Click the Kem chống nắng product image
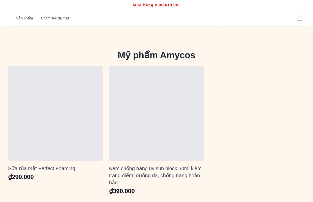Screen dimensions: 313x202 (x=156, y=113)
